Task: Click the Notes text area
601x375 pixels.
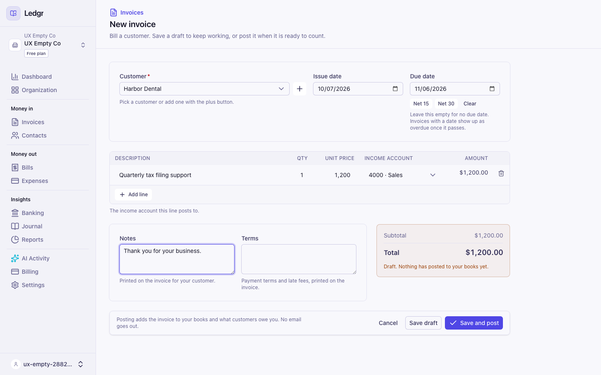Action: (x=177, y=259)
